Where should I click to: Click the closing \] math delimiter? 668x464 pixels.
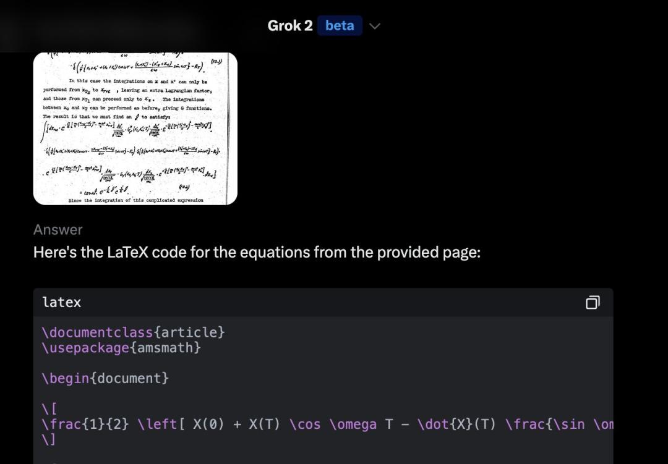(x=49, y=439)
